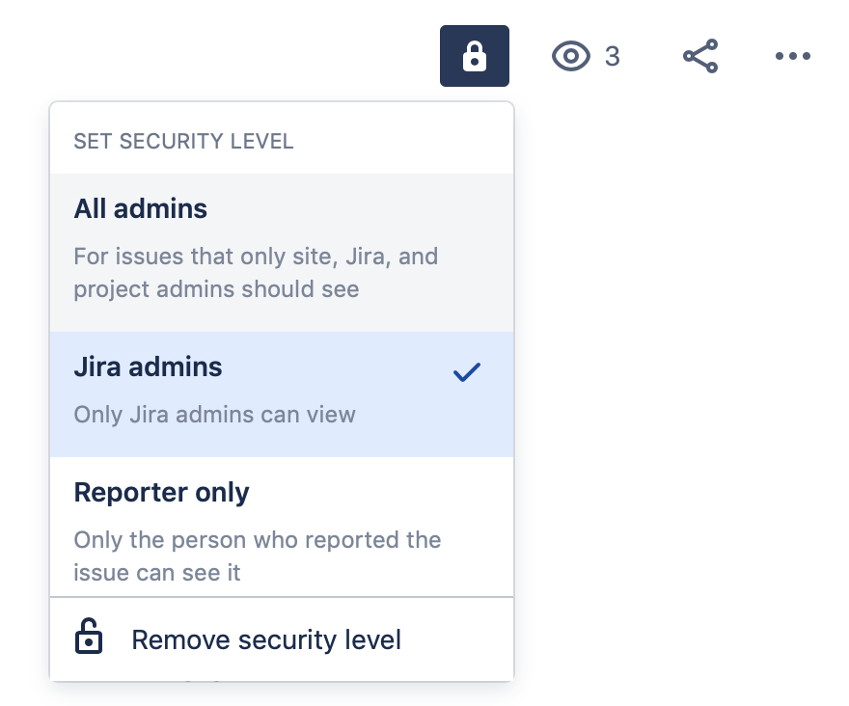Click 'Only Jira admins can view' description
849x706 pixels.
pos(214,415)
